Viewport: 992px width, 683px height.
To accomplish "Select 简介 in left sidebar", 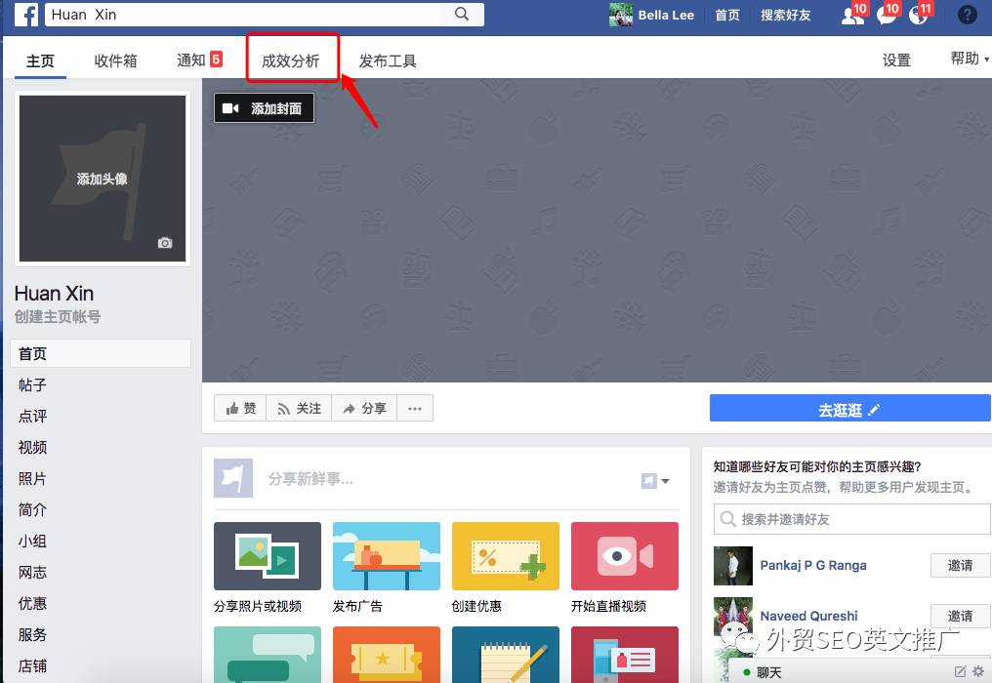I will [x=32, y=509].
